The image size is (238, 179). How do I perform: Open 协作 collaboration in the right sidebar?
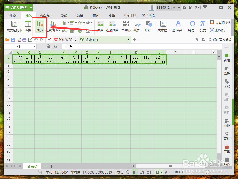tap(227, 123)
